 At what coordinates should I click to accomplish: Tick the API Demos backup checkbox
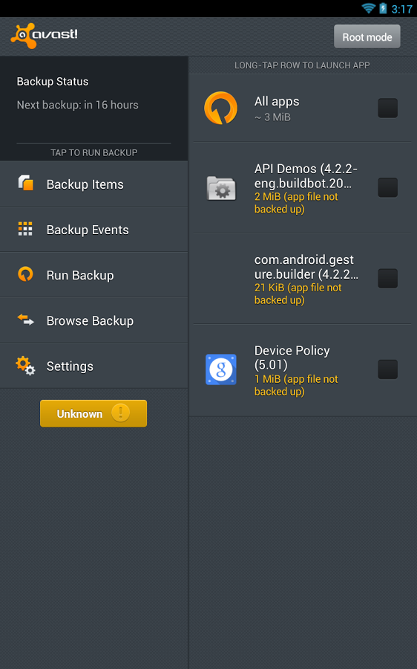coord(387,188)
